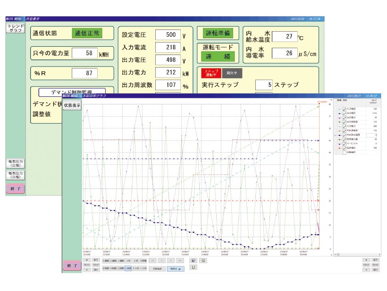Click 拡大 zoom-in below the legend panel
This screenshot has height=291, width=387.
(376, 260)
